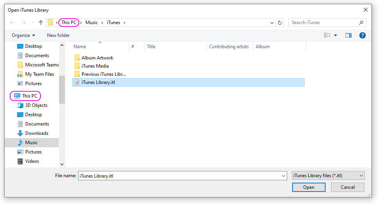This screenshot has height=204, width=380.
Task: Select Previous iTunes Libraries folder
Action: 104,74
